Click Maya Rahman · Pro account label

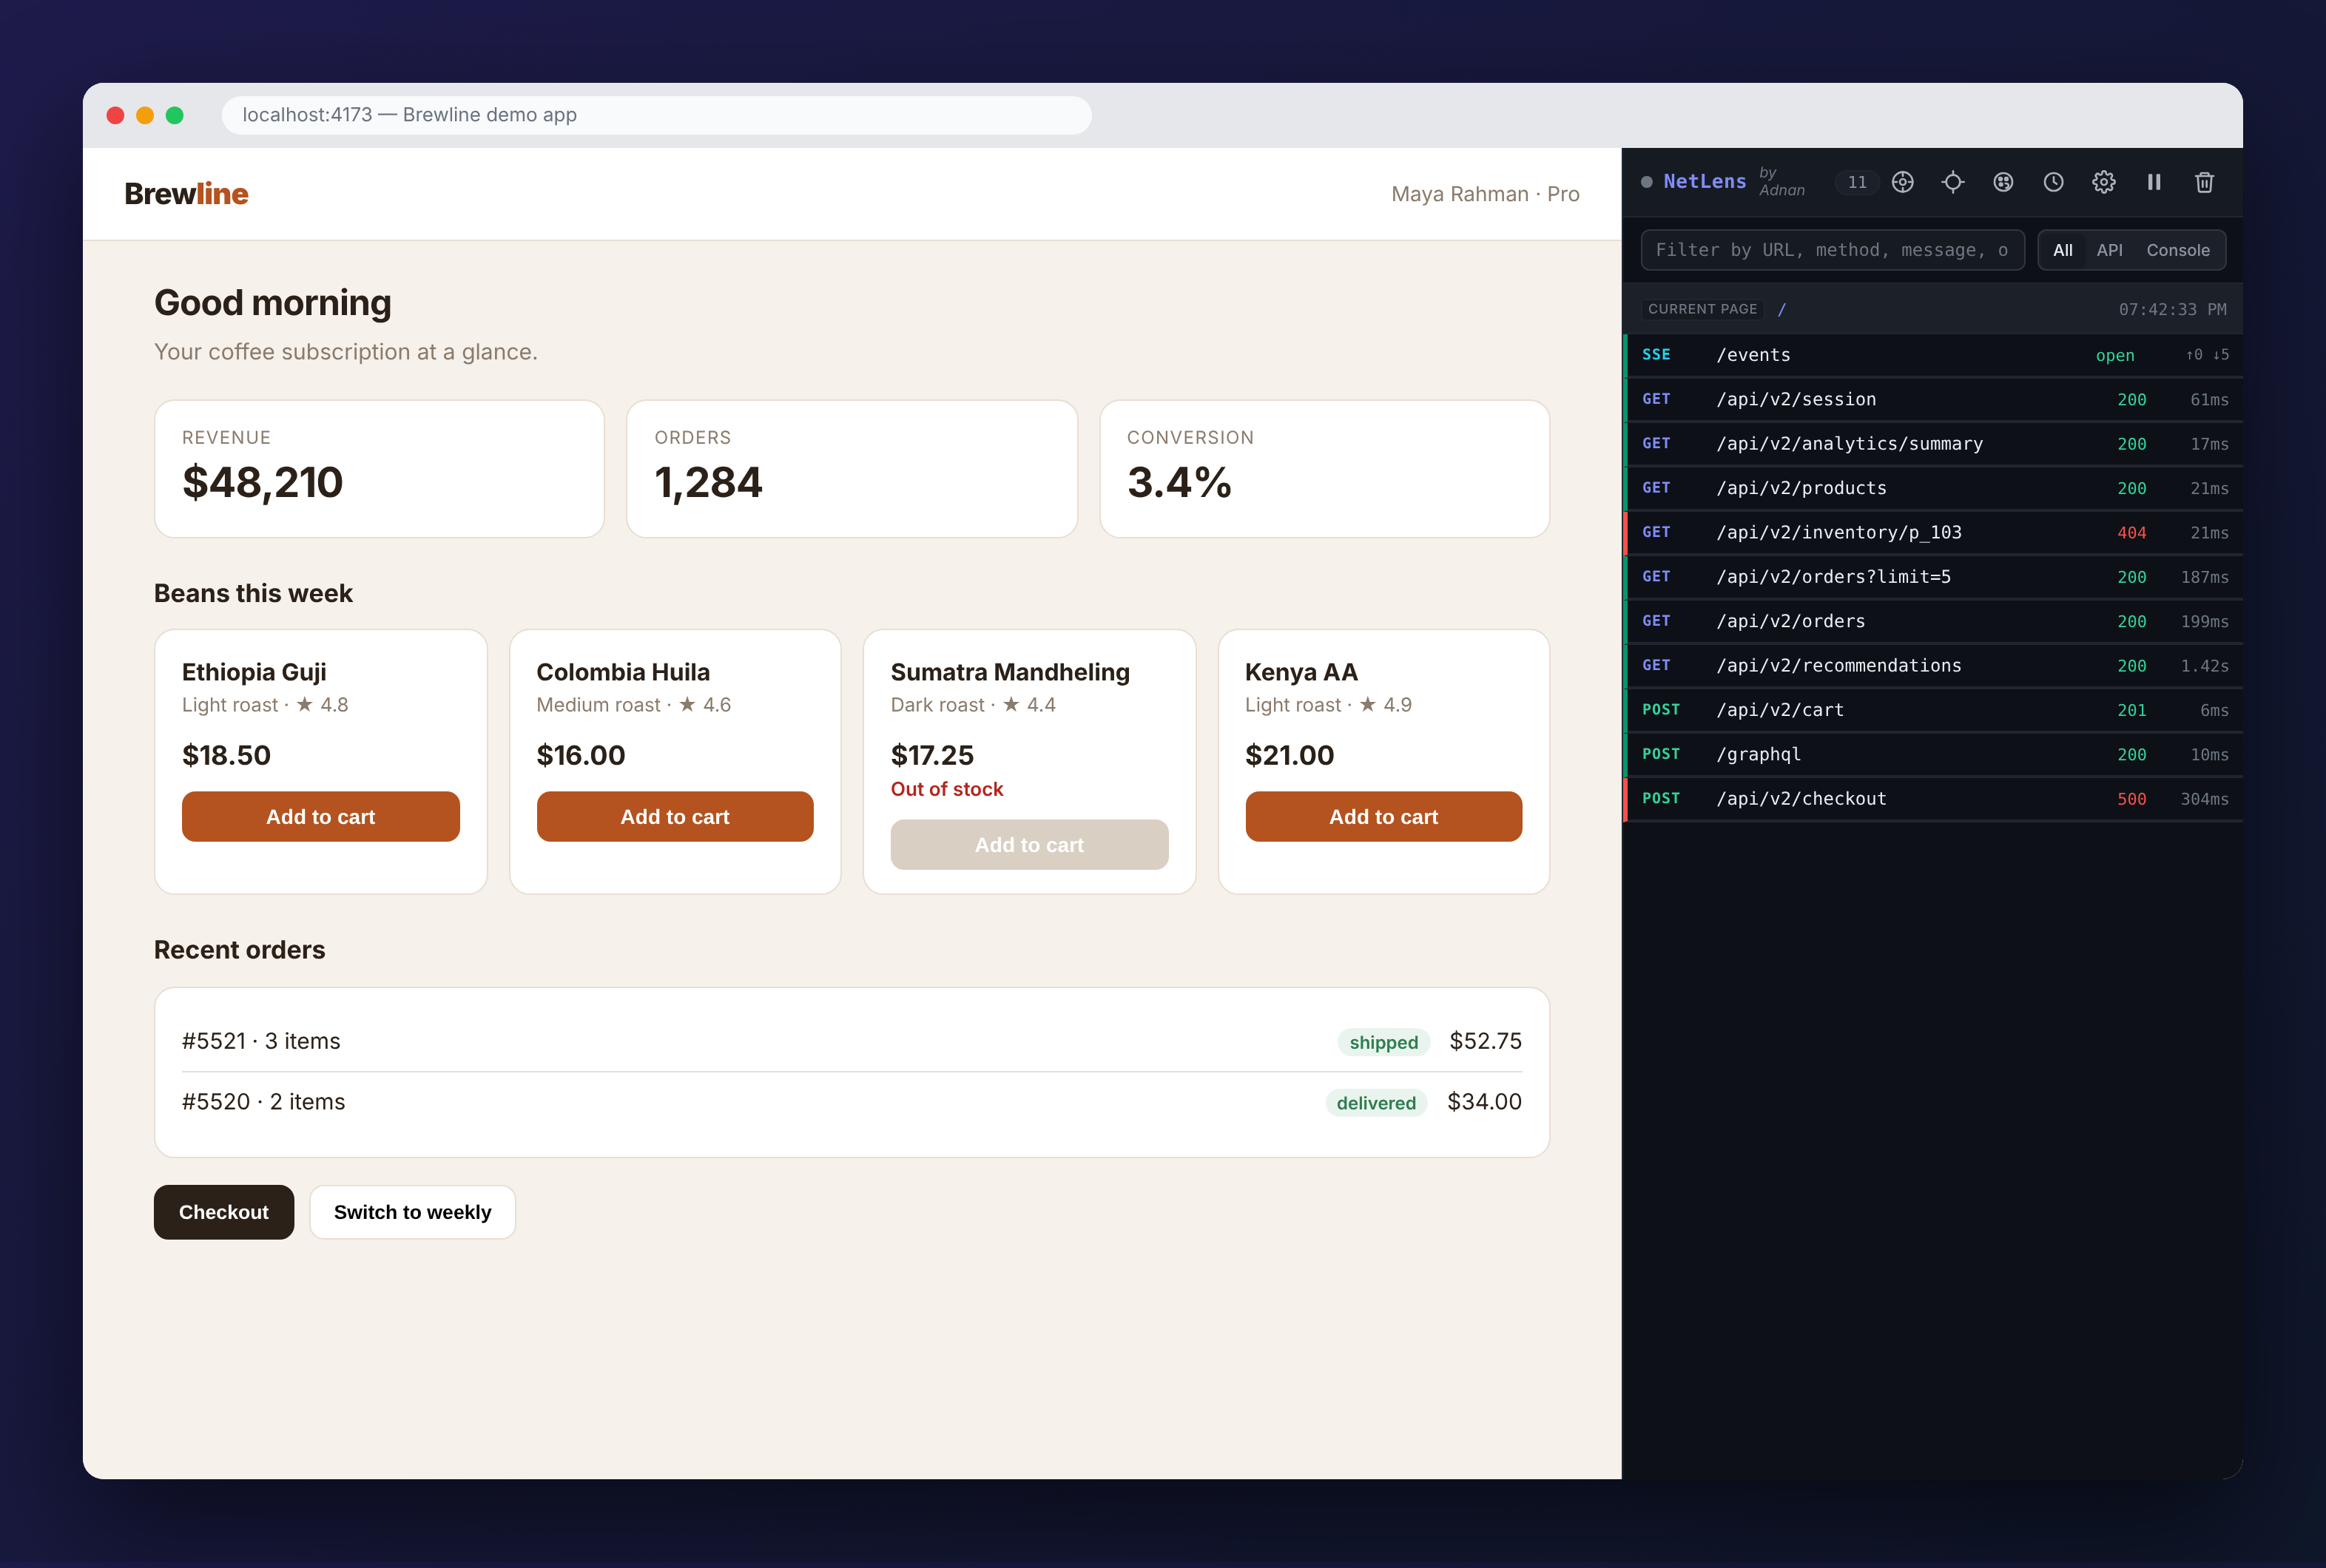(1485, 194)
